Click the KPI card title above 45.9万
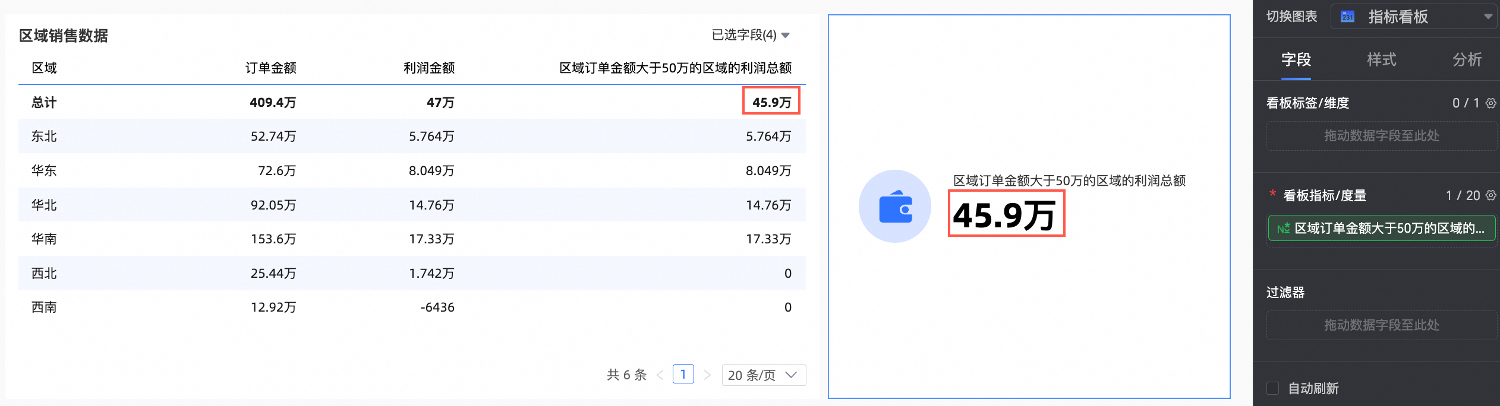 tap(1069, 180)
